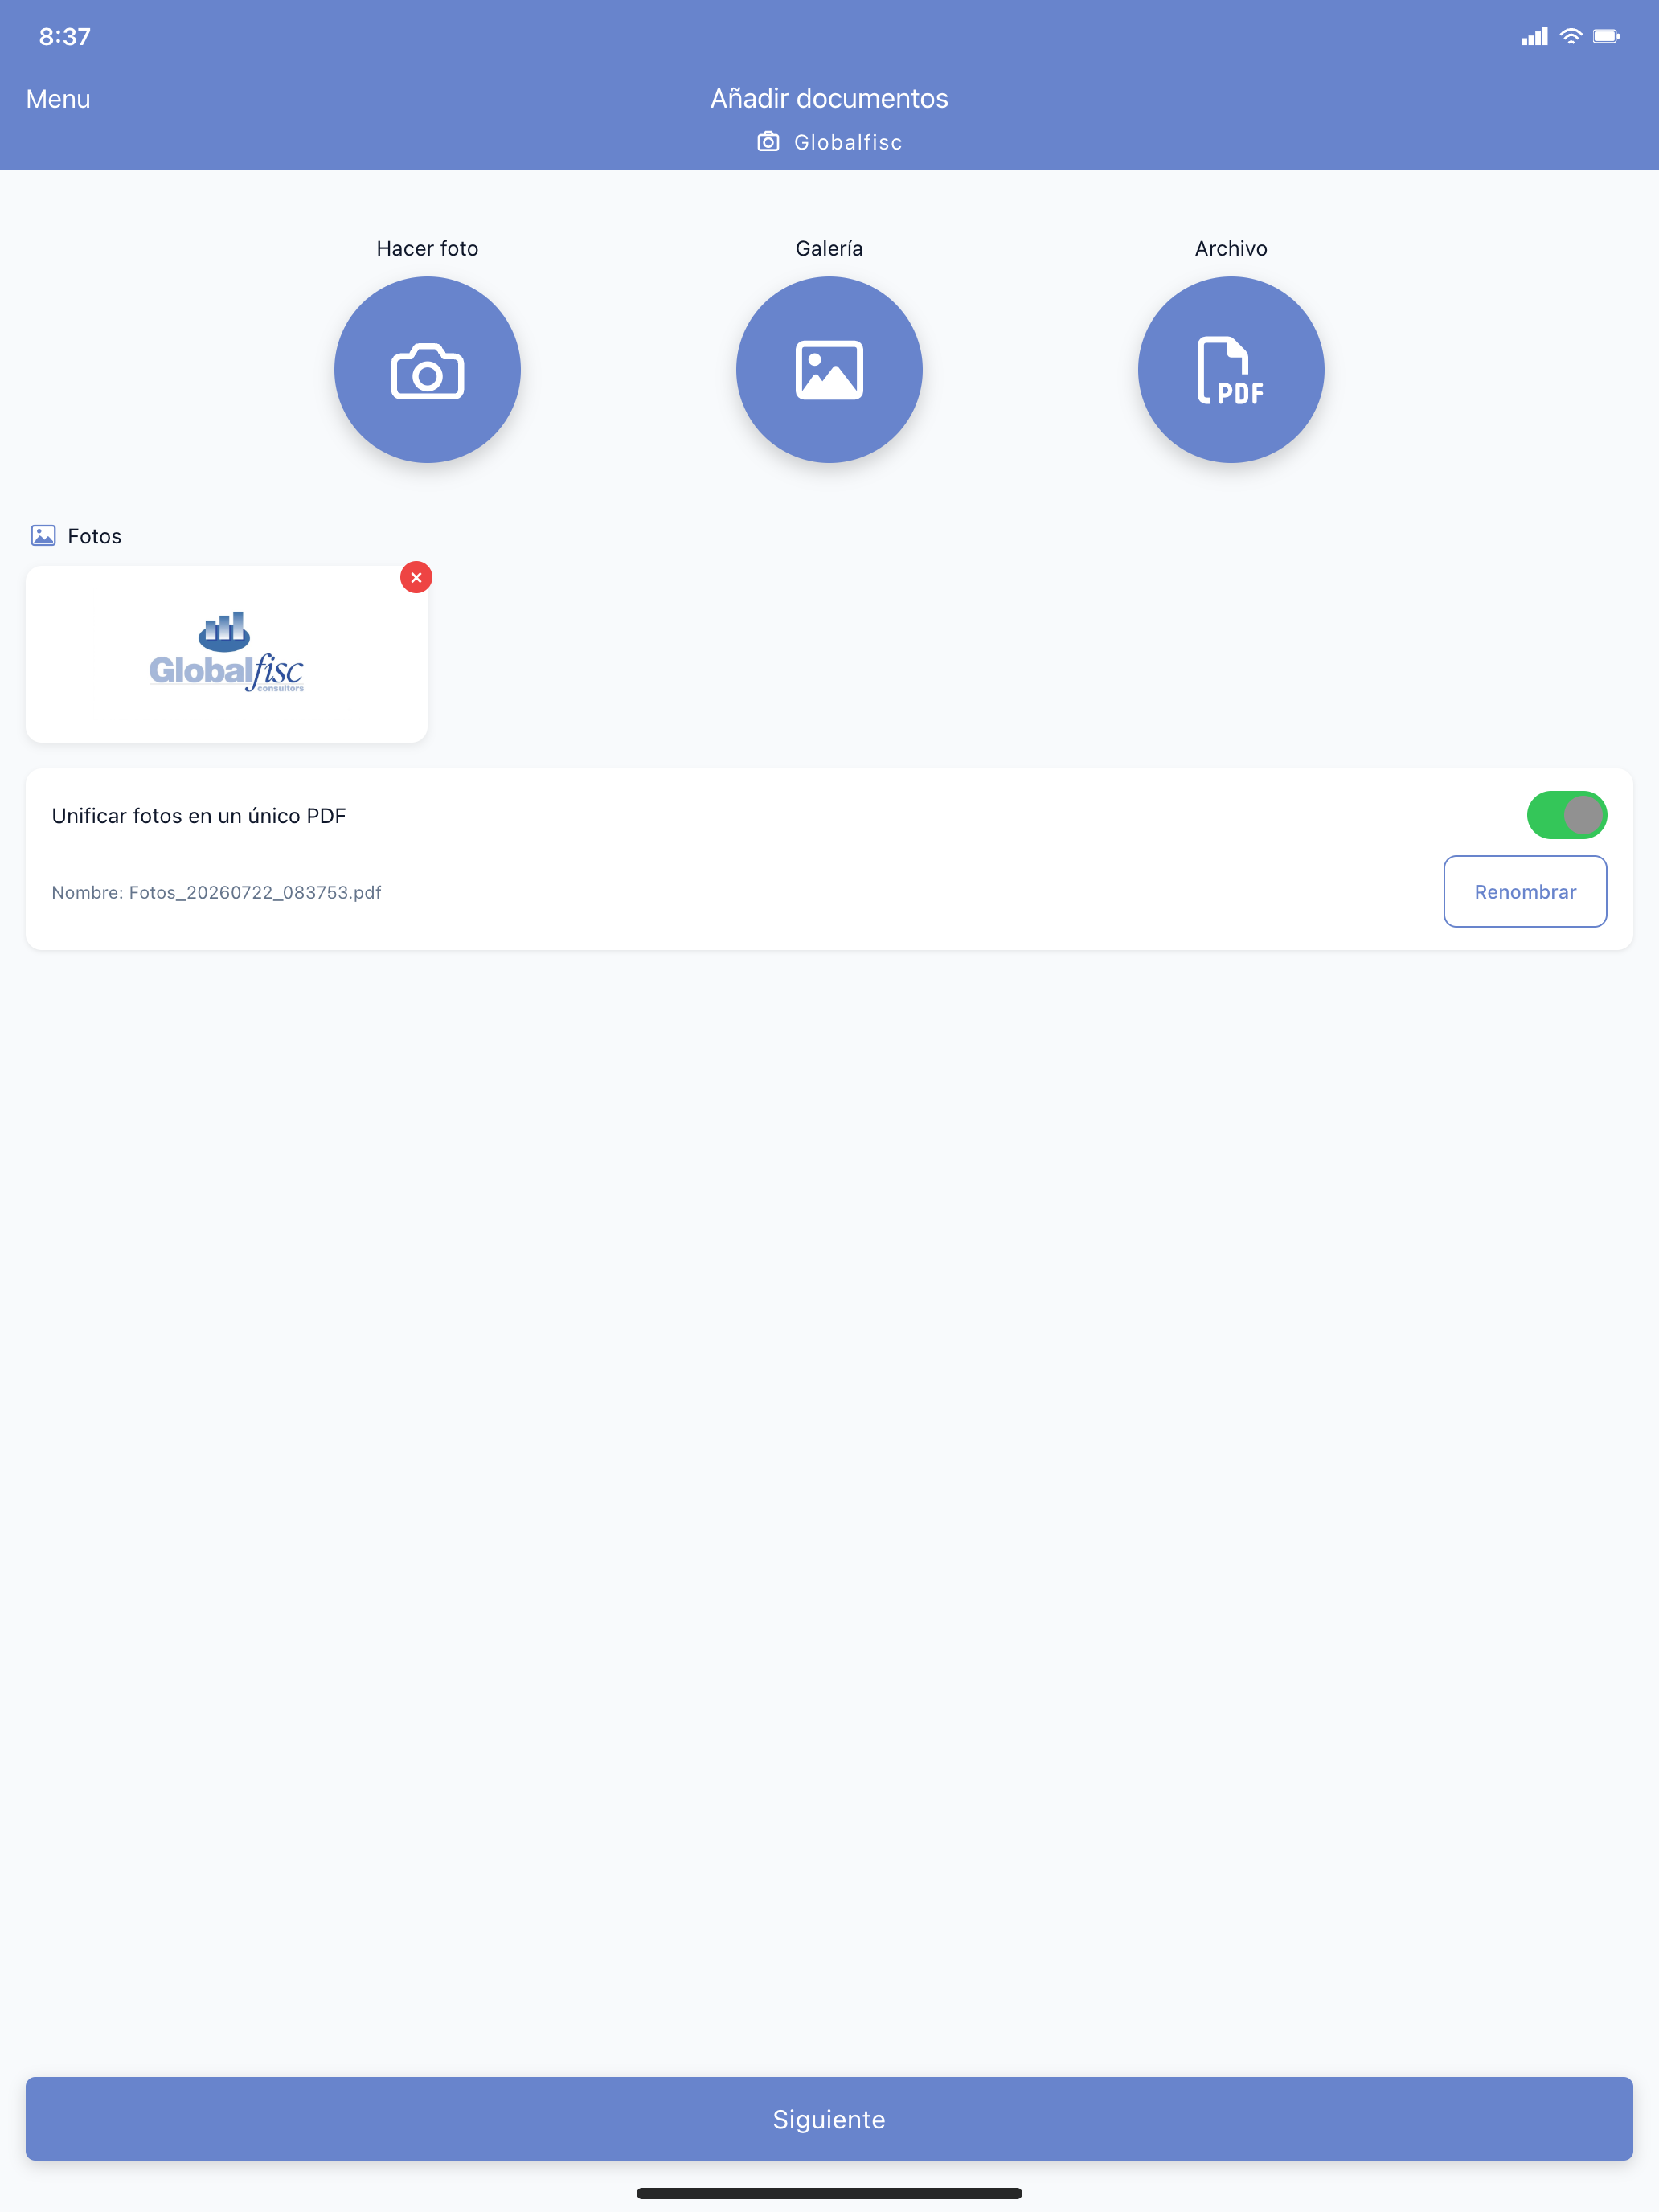The height and width of the screenshot is (2212, 1659).
Task: Open the Galería image picker
Action: tap(829, 370)
